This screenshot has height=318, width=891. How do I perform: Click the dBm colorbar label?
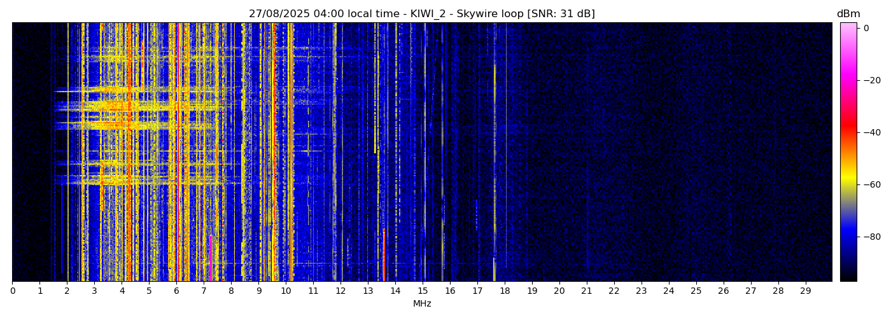tap(848, 14)
